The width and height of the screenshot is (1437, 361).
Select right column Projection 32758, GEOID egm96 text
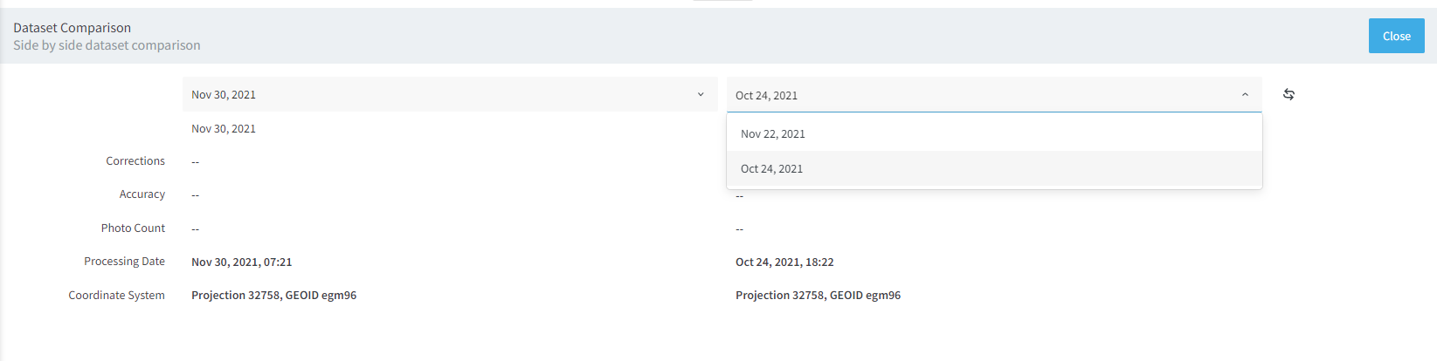(x=818, y=296)
